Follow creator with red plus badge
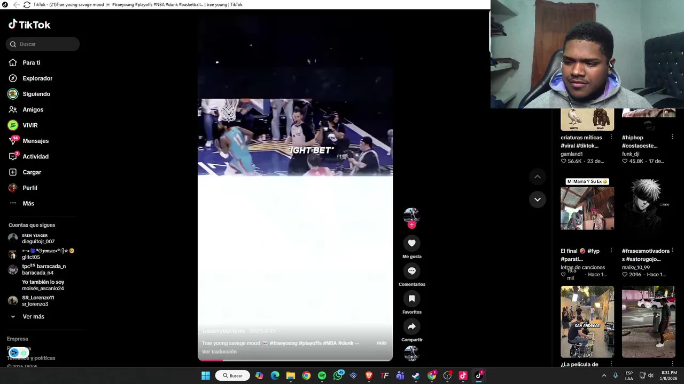The image size is (684, 384). point(411,225)
